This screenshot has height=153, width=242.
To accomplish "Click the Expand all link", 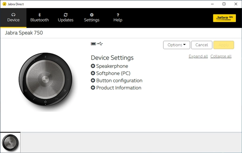I will click(198, 56).
